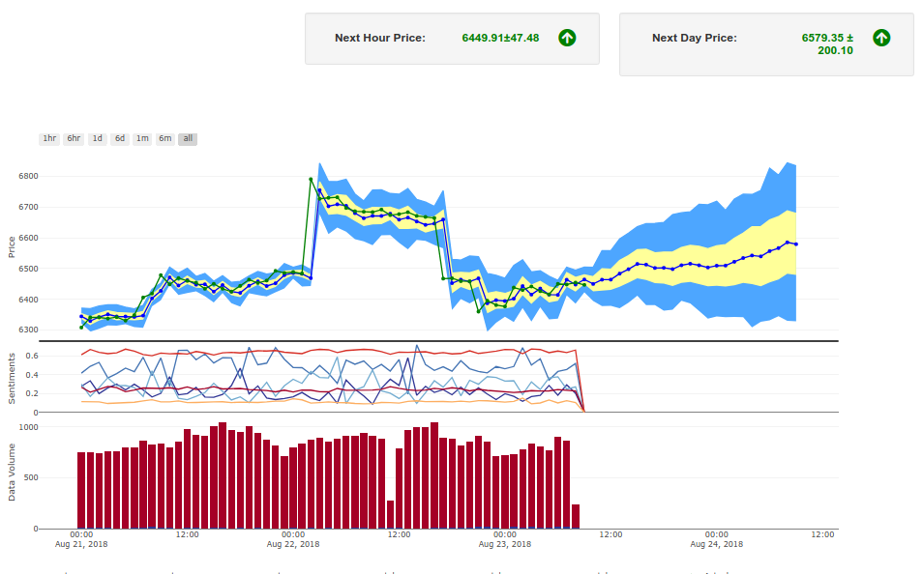The image size is (923, 574).
Task: Click the Next Hour Price value 6449.91±47.48
Action: (500, 38)
